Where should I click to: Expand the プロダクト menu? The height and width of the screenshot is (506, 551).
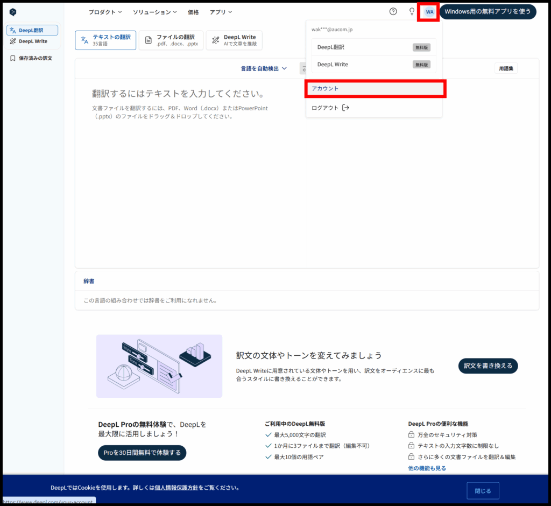pos(105,12)
